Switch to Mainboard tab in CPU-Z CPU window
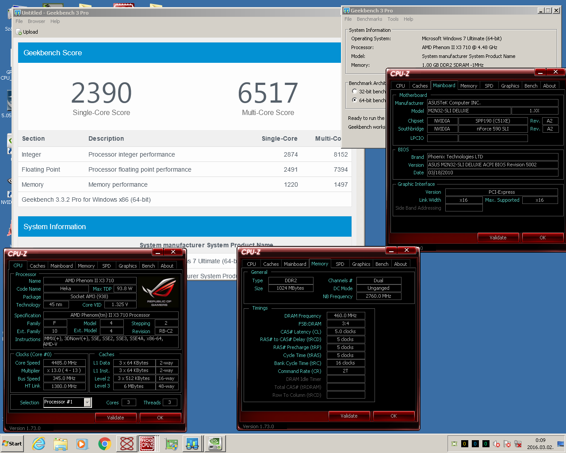Image resolution: width=566 pixels, height=453 pixels. (x=61, y=266)
